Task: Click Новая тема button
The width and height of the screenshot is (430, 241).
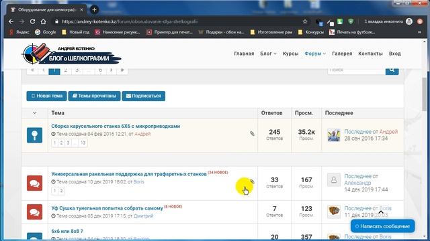Action: click(46, 96)
